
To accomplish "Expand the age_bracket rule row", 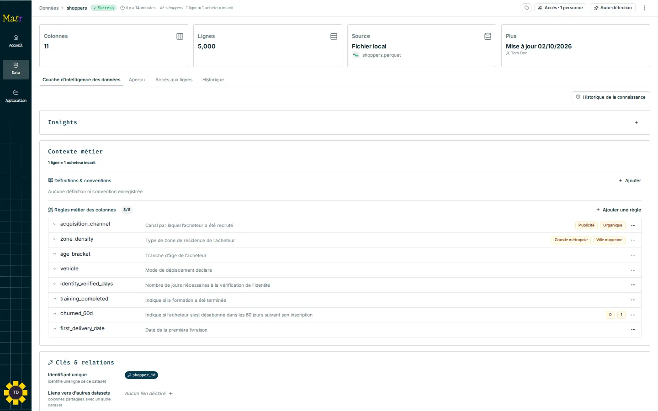I will [55, 254].
